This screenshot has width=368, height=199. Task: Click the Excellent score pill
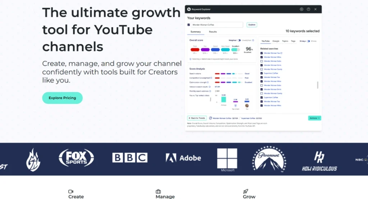tap(235, 49)
